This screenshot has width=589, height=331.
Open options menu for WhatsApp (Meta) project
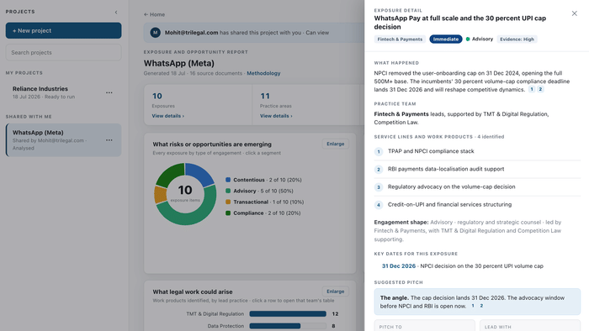(x=109, y=140)
